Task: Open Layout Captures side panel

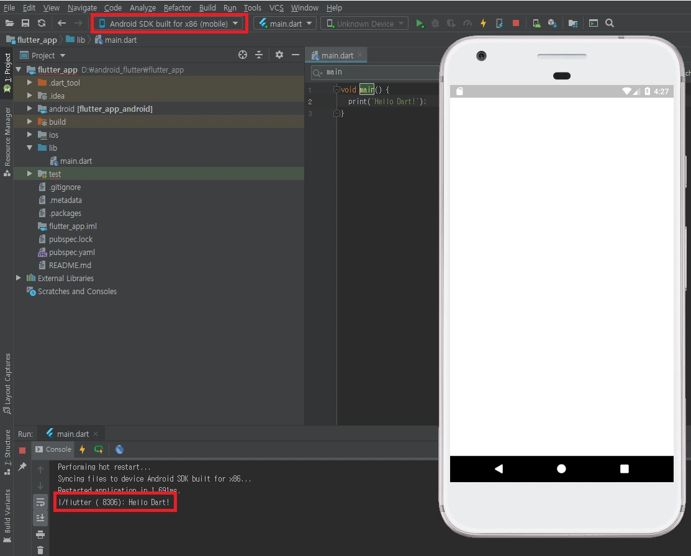Action: pyautogui.click(x=7, y=383)
